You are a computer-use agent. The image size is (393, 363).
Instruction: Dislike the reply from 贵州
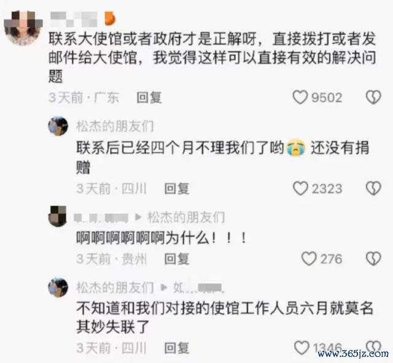tap(373, 259)
